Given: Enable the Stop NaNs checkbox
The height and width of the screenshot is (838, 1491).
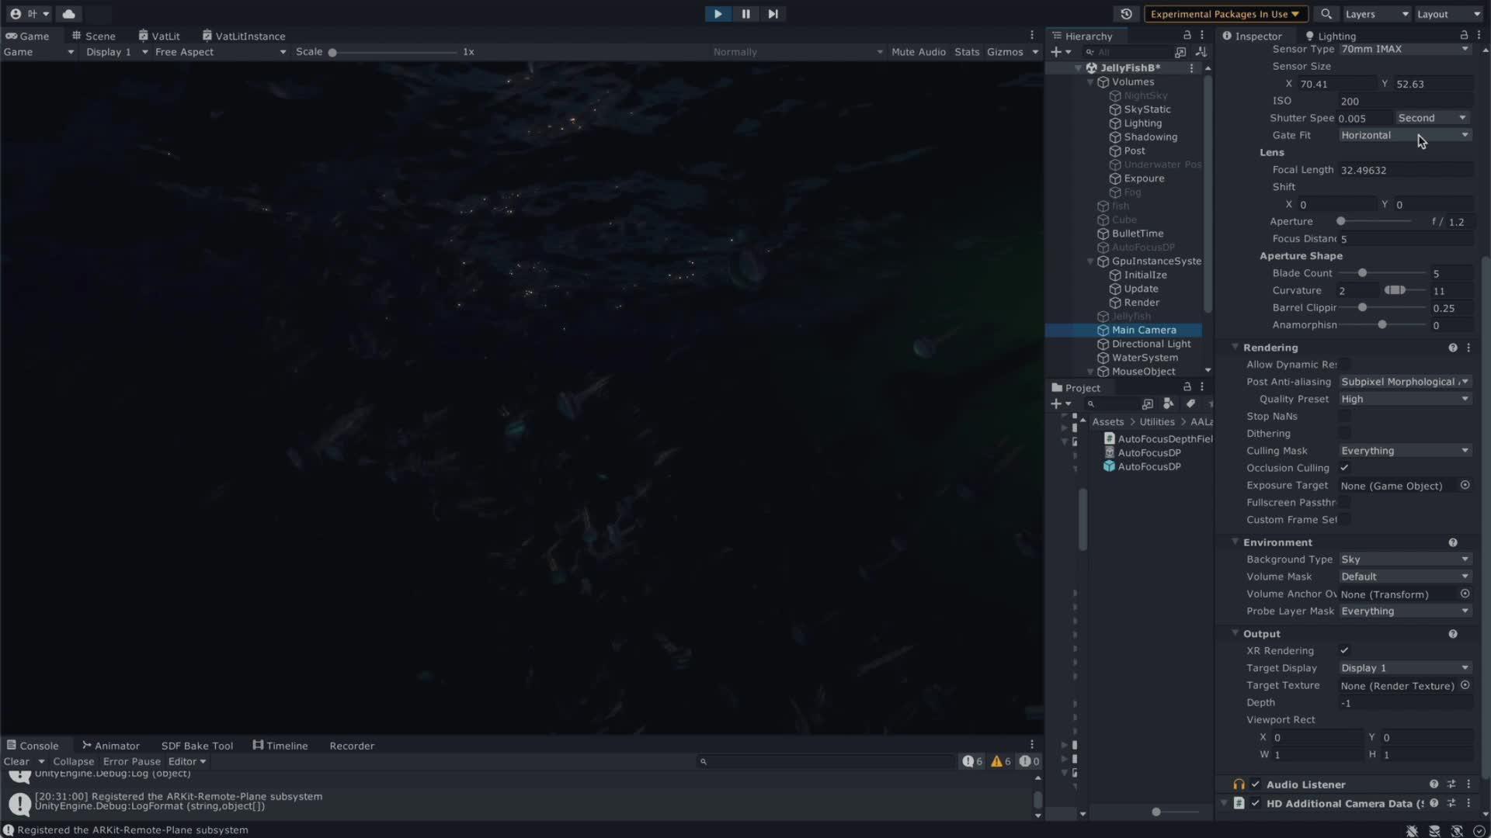Looking at the screenshot, I should [x=1344, y=416].
